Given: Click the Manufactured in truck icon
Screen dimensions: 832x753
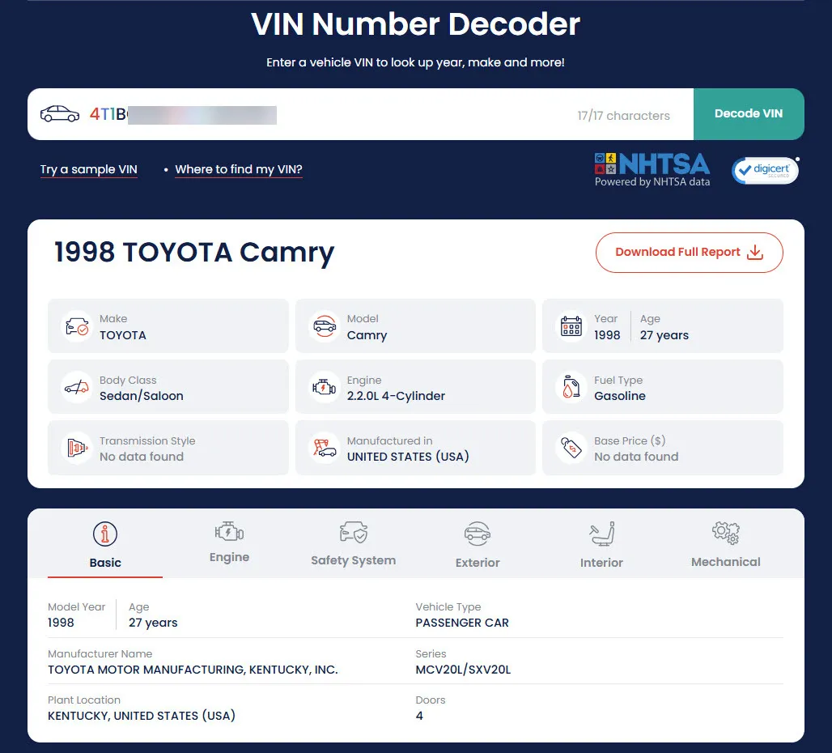Looking at the screenshot, I should [324, 448].
